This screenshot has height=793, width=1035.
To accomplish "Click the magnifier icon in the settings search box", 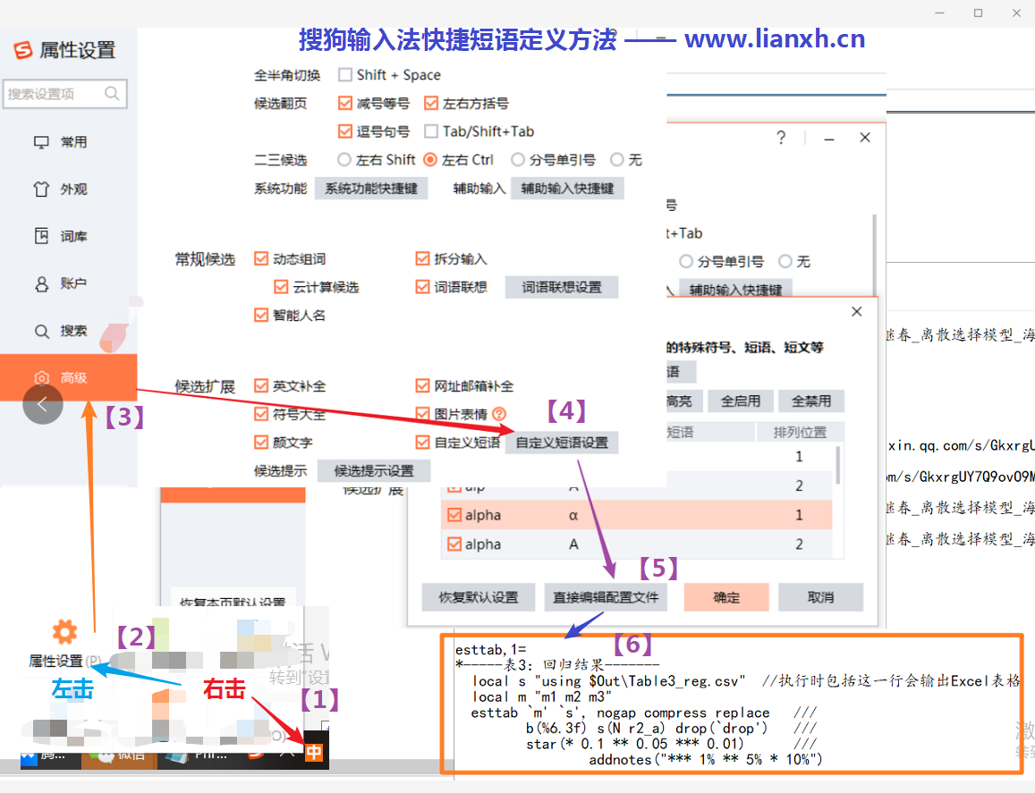I will pos(112,94).
